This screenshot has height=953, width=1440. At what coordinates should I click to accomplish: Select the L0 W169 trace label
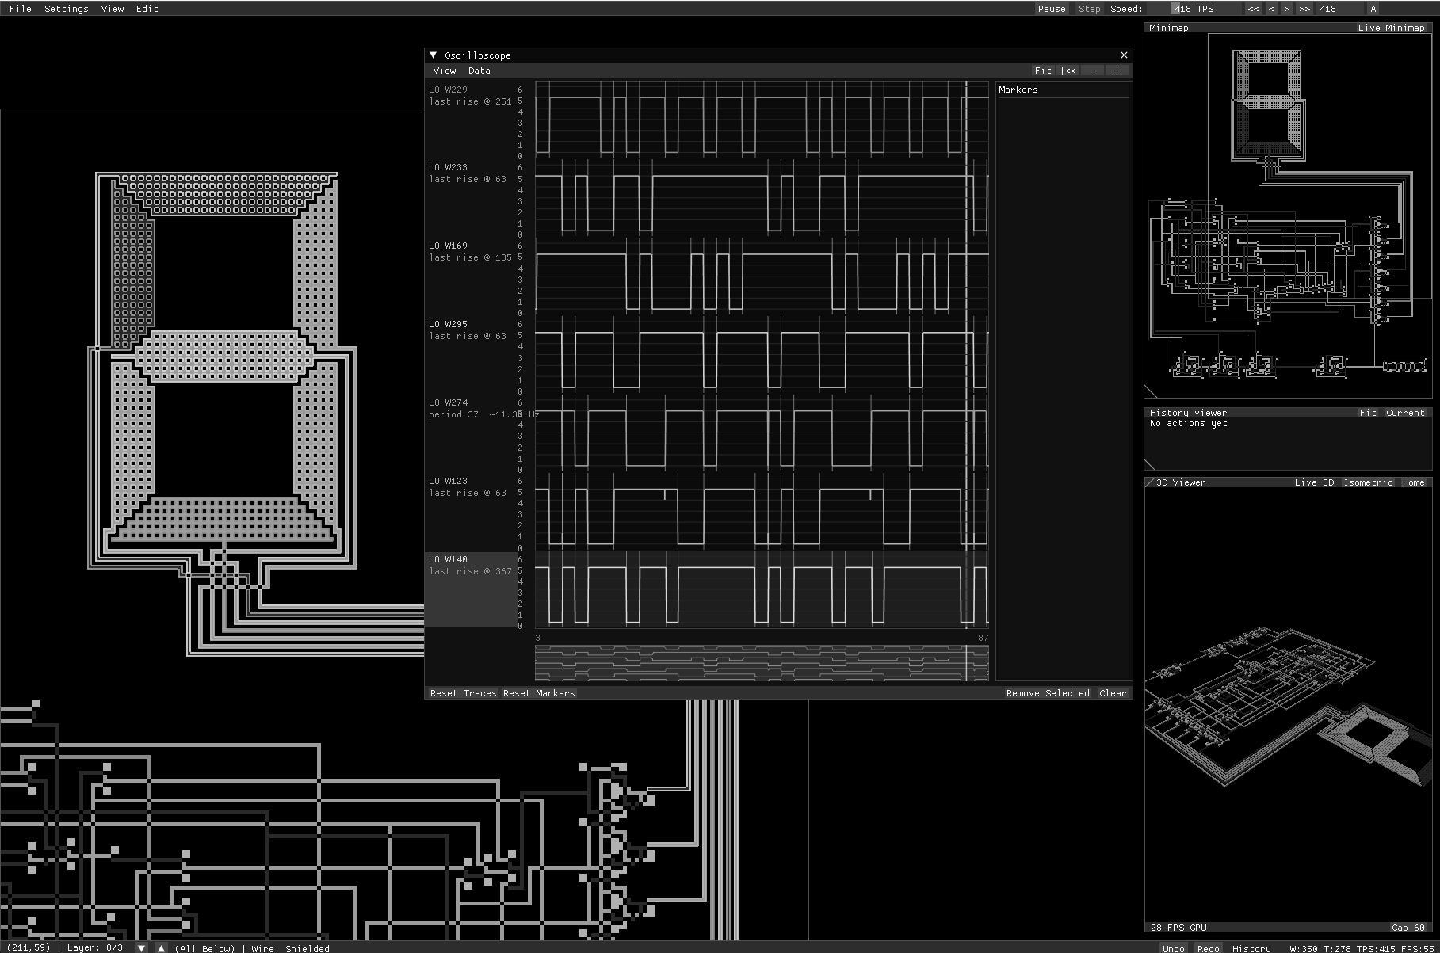click(x=448, y=246)
